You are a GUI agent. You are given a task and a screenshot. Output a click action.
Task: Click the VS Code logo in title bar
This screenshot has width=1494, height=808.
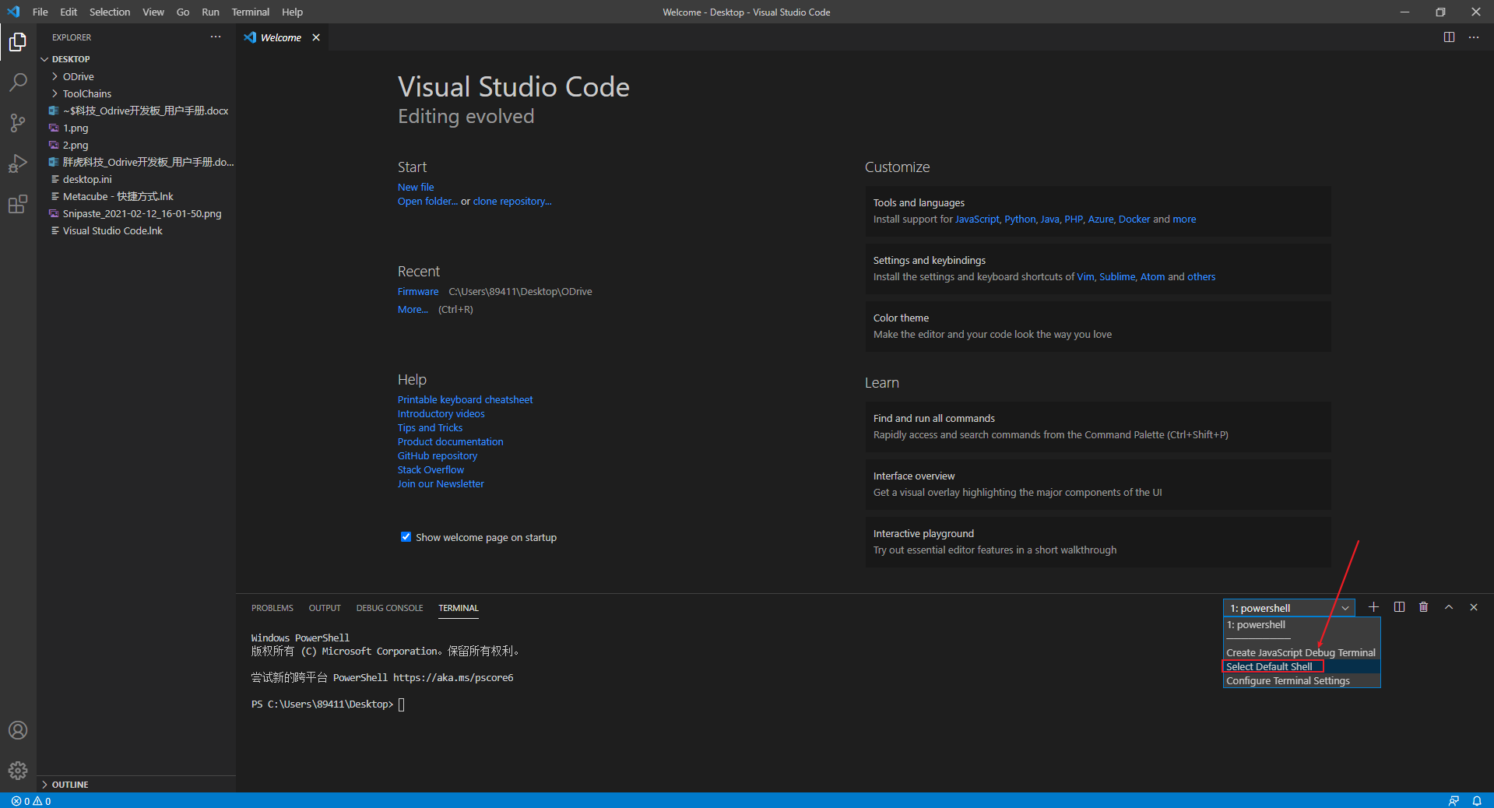[13, 12]
